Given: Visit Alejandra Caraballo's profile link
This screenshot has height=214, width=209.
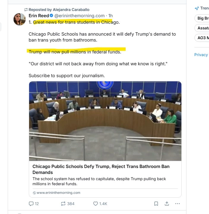Looking at the screenshot, I should point(71,10).
